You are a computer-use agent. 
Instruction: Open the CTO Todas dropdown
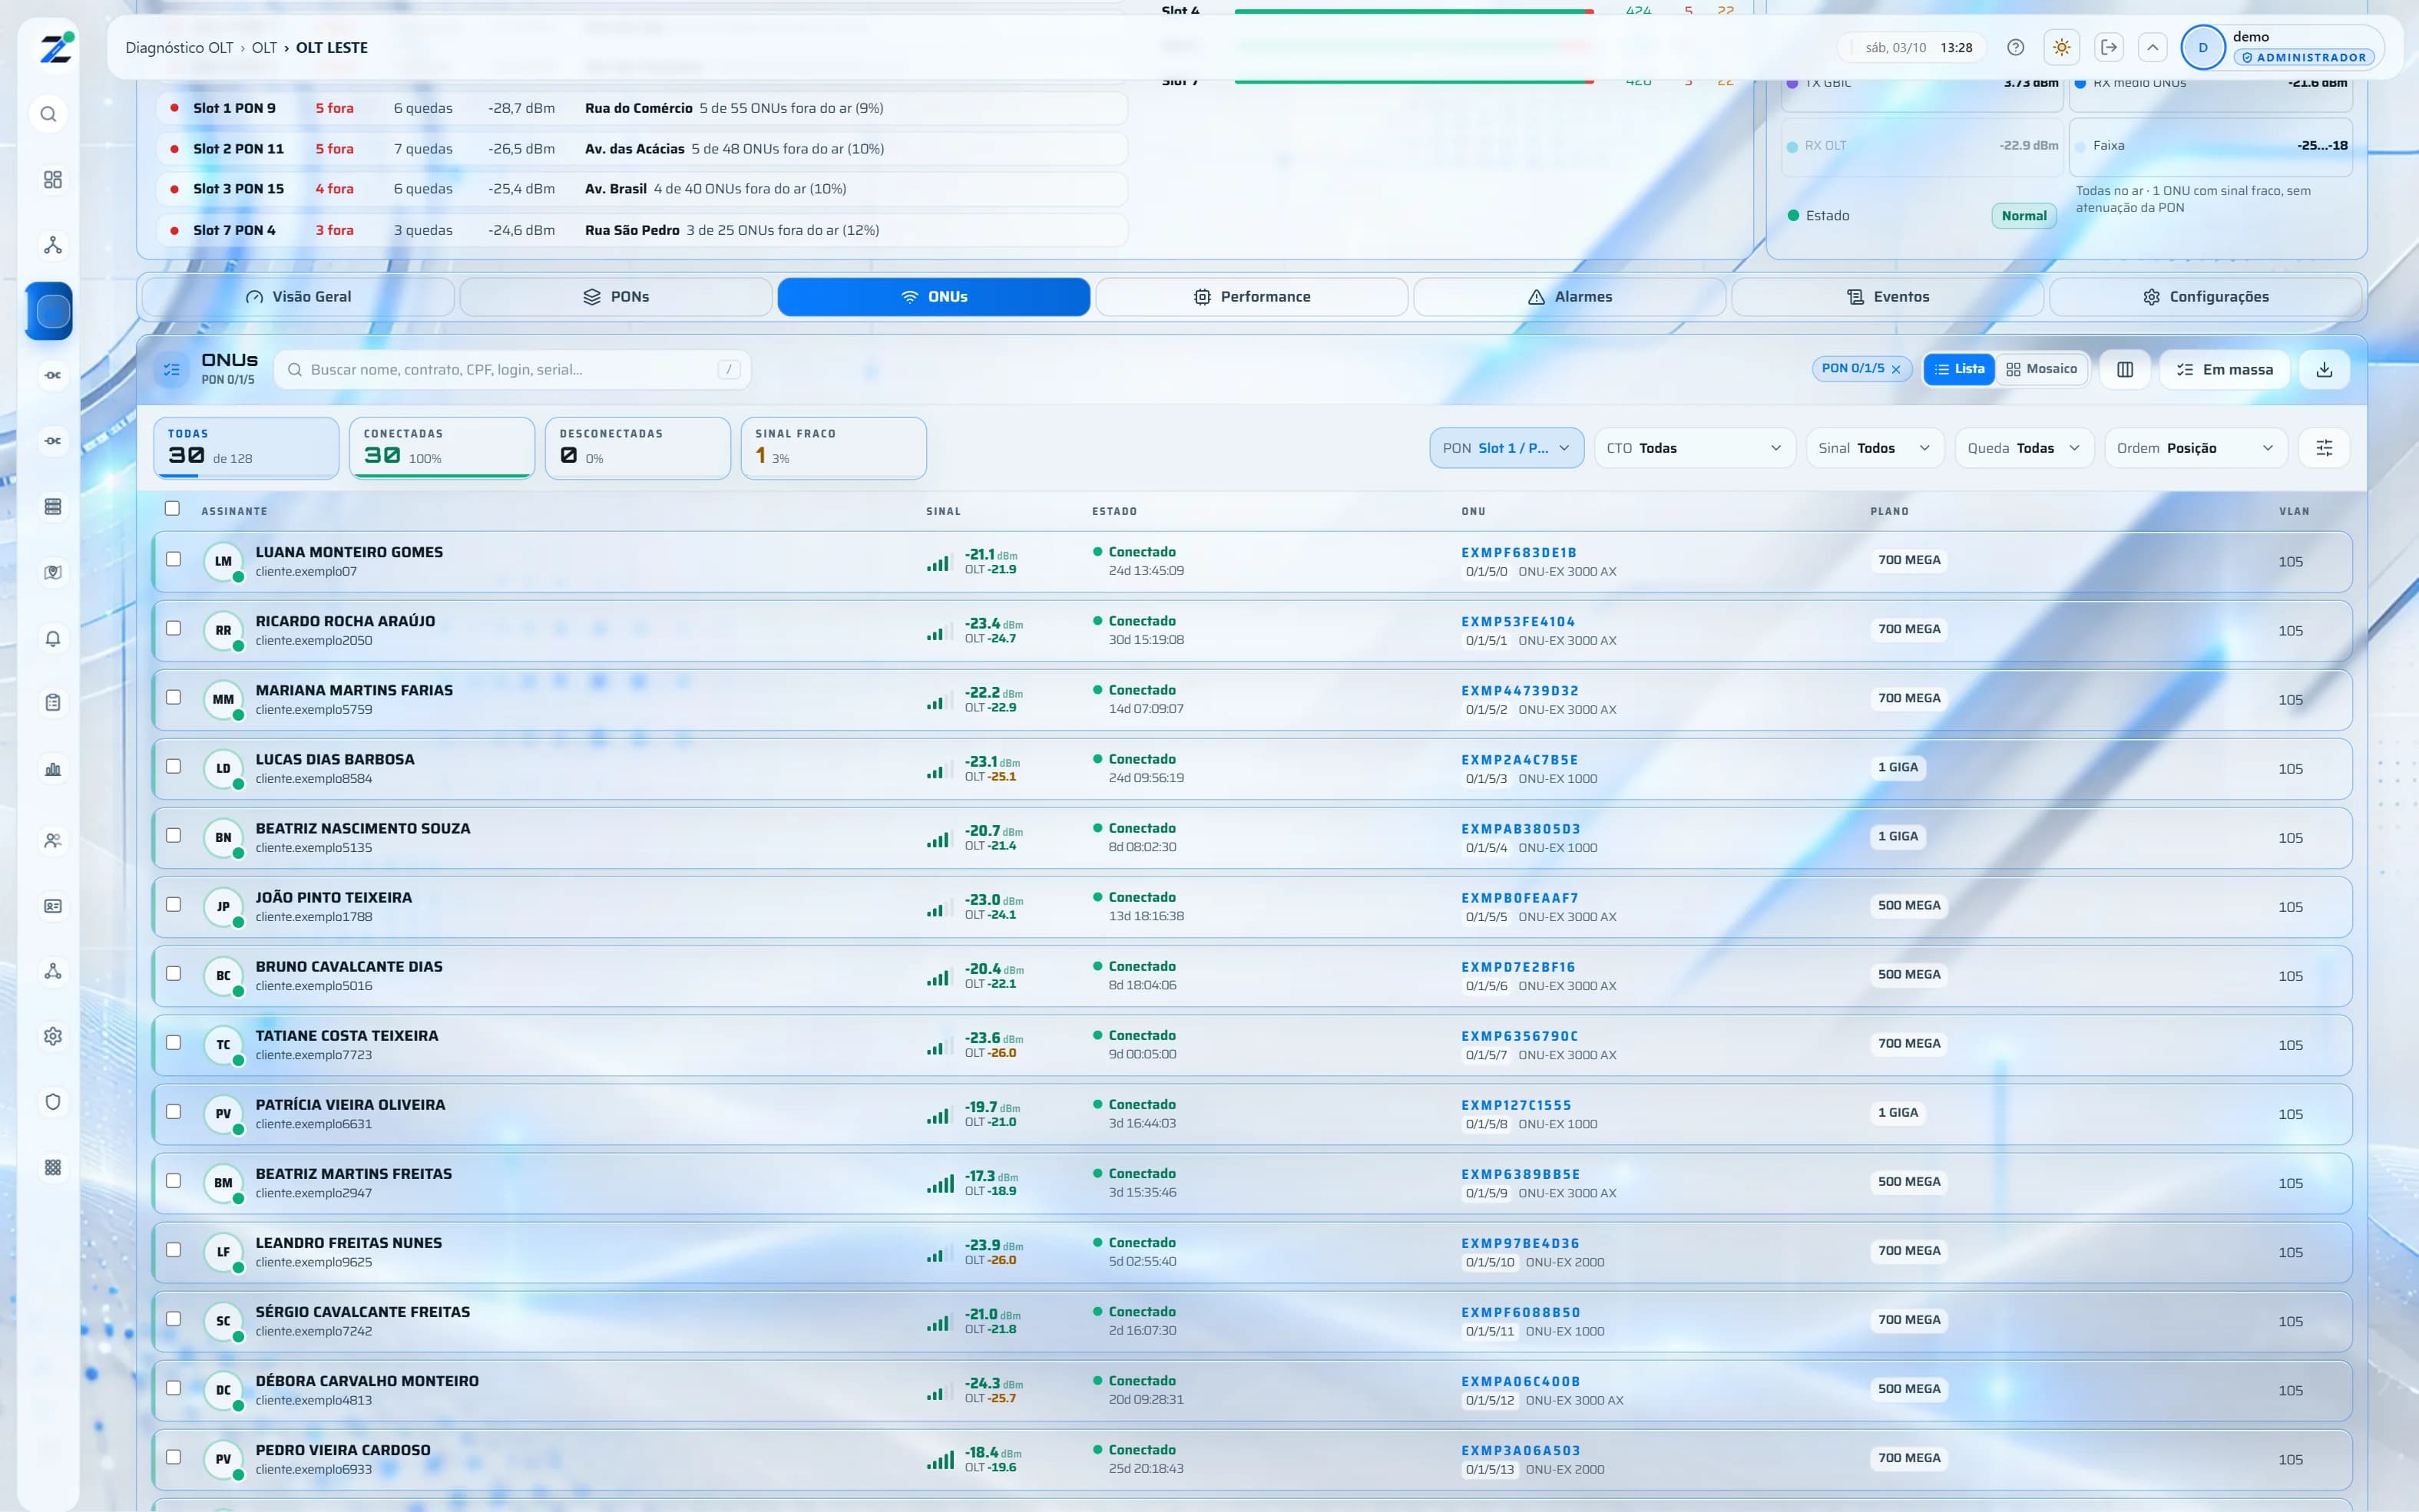point(1695,448)
